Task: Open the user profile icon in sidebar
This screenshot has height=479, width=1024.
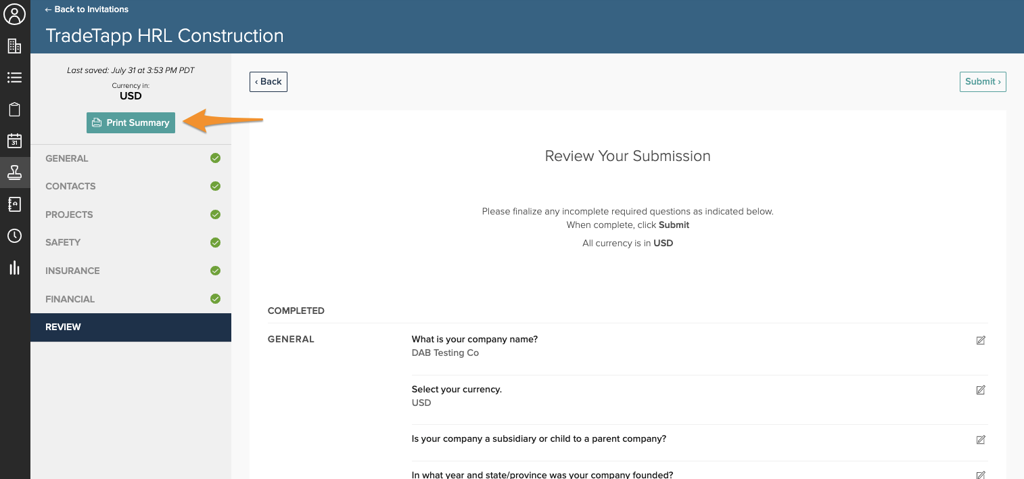Action: 14,14
